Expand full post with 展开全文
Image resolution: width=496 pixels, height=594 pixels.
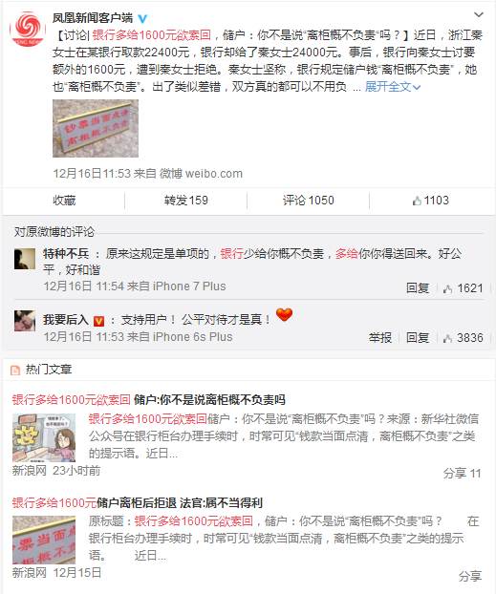tap(393, 87)
